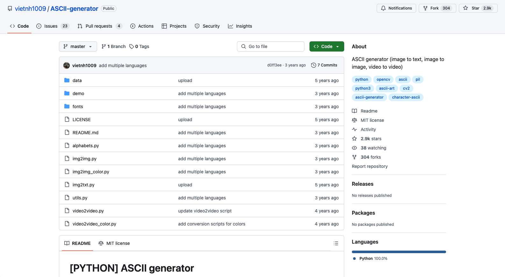This screenshot has width=505, height=277.
Task: Click the opencv topic tag
Action: (383, 80)
